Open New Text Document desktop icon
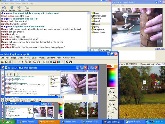Viewport: 165px width, 124px height. coord(145,85)
